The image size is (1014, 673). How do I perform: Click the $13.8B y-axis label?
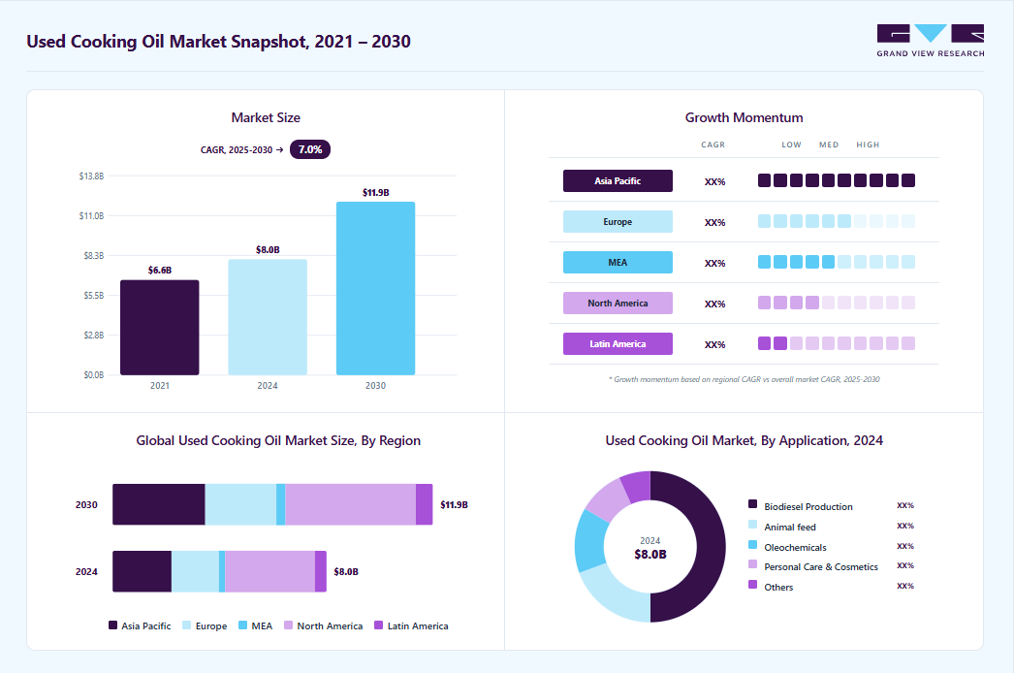pos(91,176)
